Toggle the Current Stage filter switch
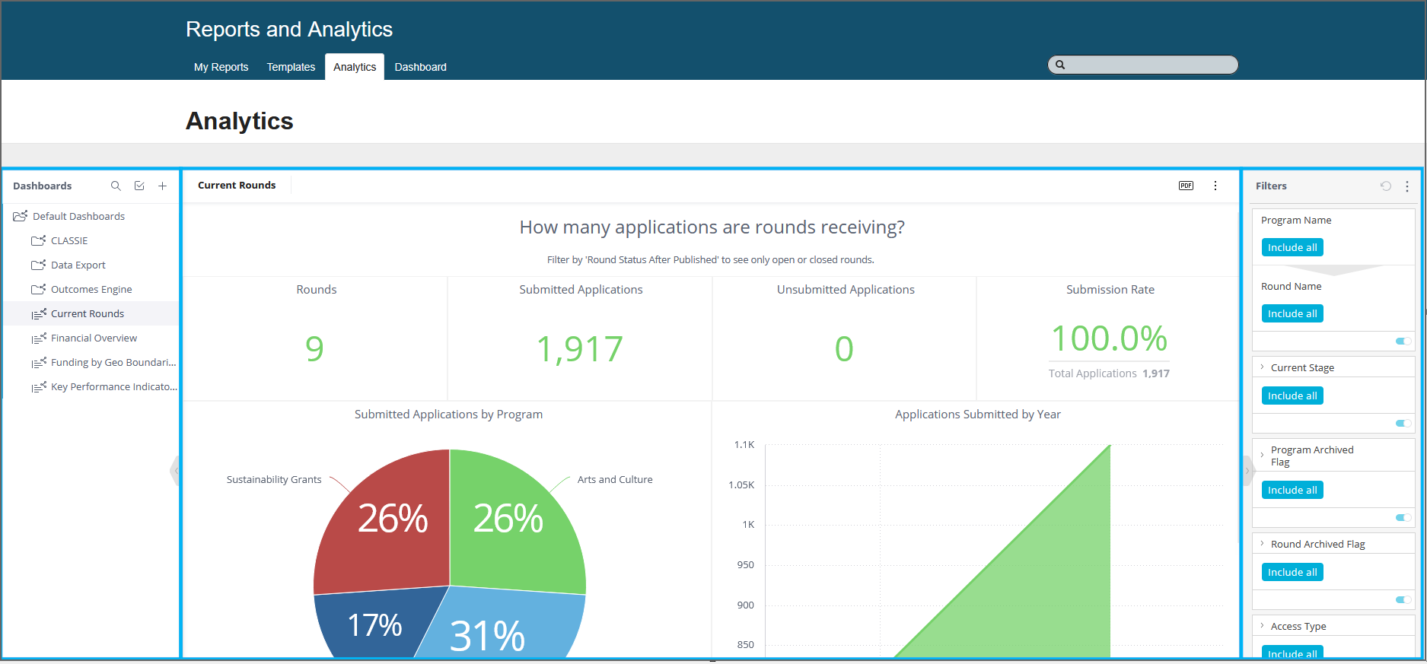This screenshot has width=1427, height=664. click(x=1403, y=424)
